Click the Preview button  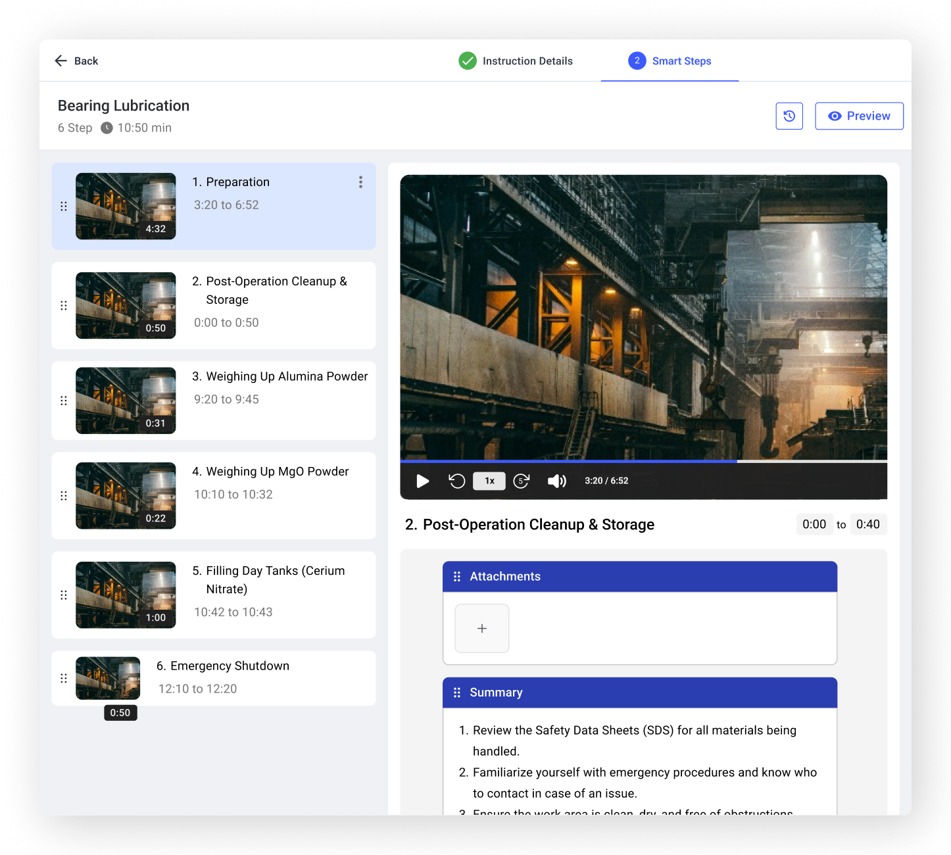859,116
